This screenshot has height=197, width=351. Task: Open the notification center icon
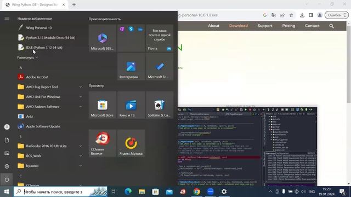(x=342, y=192)
